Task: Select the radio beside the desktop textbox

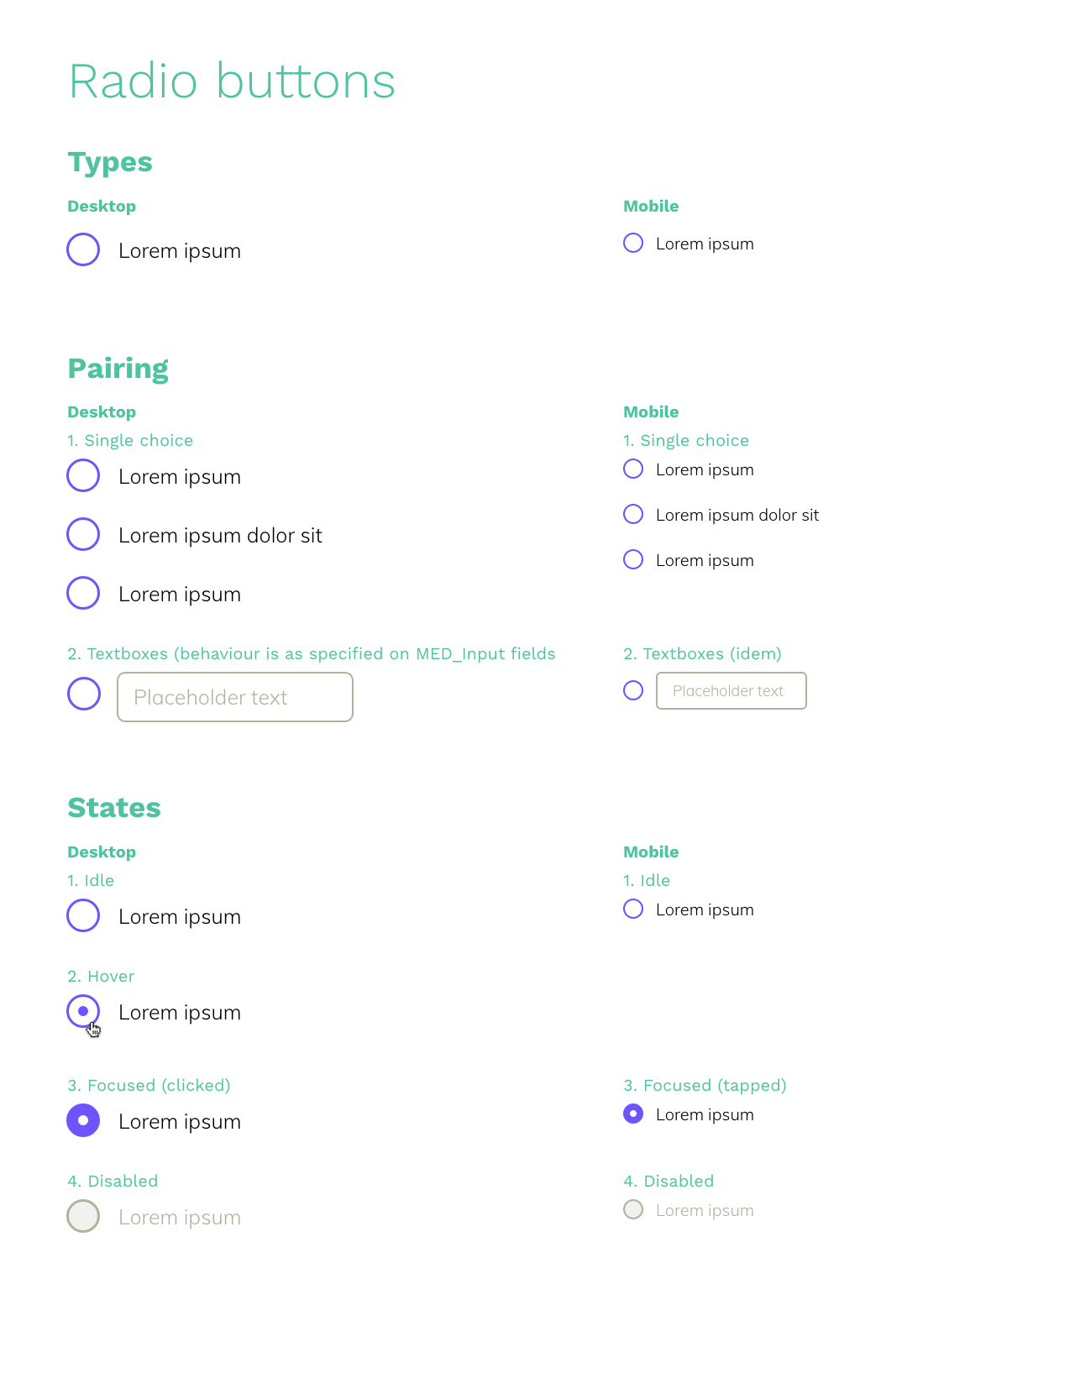Action: coord(83,694)
